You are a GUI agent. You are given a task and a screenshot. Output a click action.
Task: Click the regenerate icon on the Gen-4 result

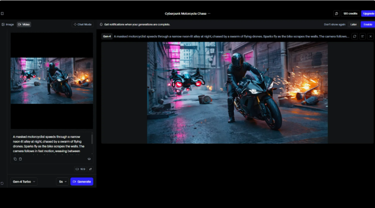355,36
